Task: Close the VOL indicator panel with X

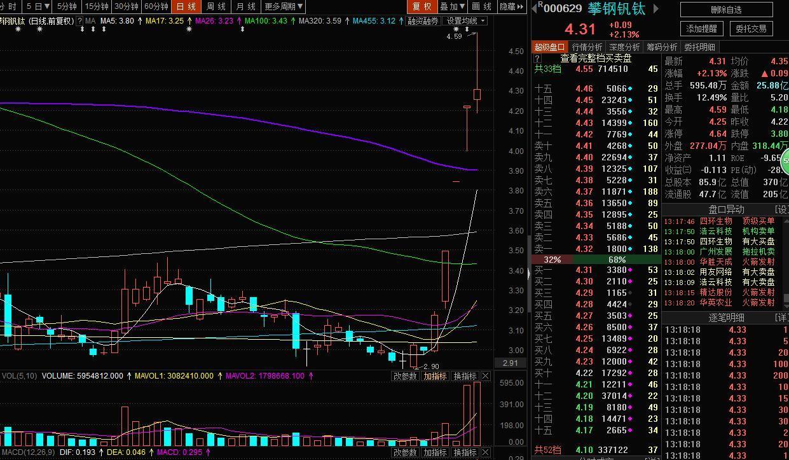Action: click(486, 376)
